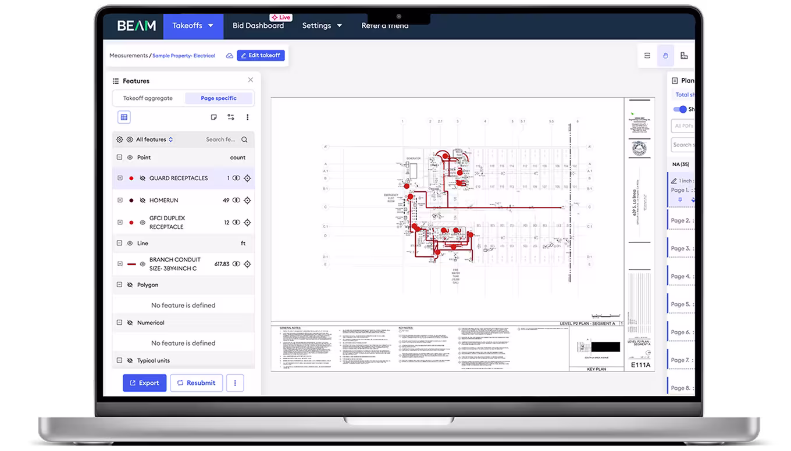
Task: Click the sheet search field in Plan panel
Action: (x=683, y=145)
